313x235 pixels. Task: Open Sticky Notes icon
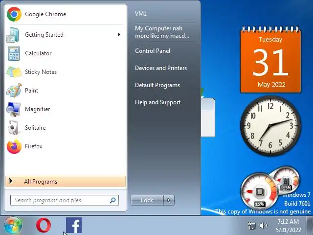coord(14,72)
